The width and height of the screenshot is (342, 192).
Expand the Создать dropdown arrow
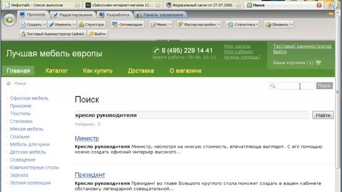click(x=45, y=25)
